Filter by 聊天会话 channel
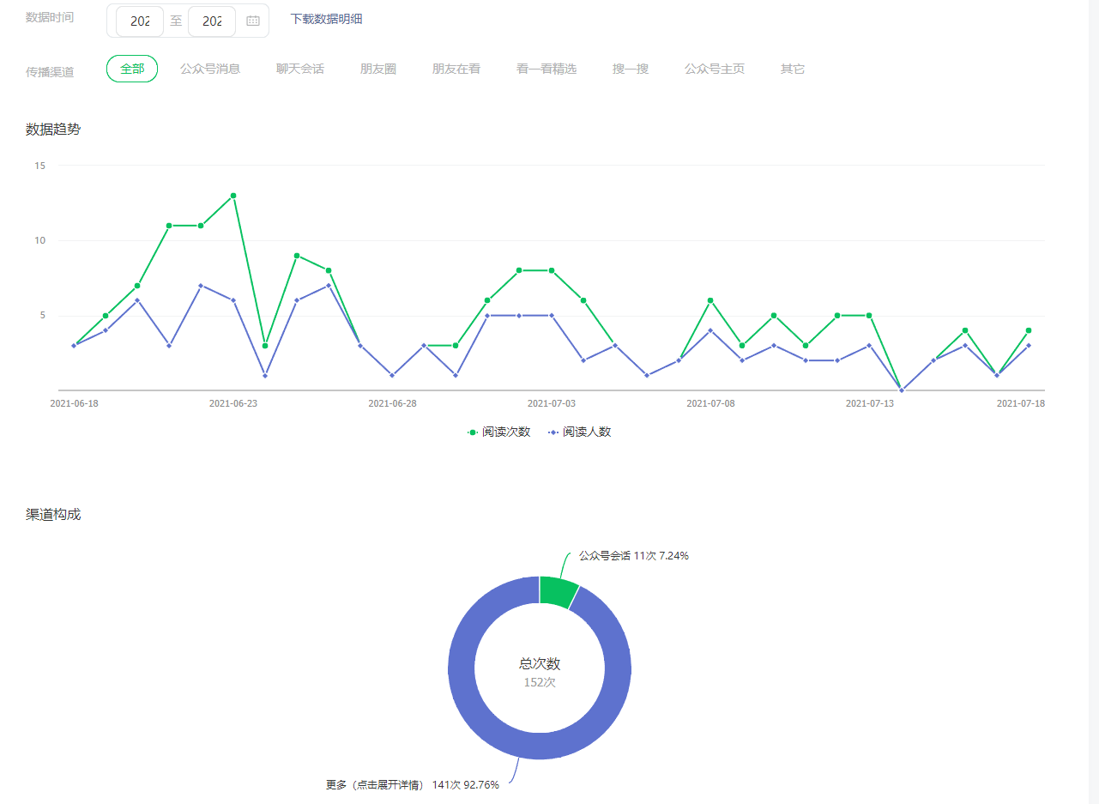Image resolution: width=1099 pixels, height=804 pixels. (300, 69)
